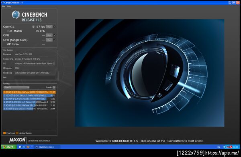
Task: Select the ATI Radeon HD 4850 ranking entry
Action: (x=29, y=102)
